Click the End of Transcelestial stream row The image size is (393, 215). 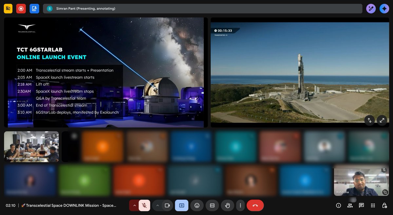[x=52, y=105]
